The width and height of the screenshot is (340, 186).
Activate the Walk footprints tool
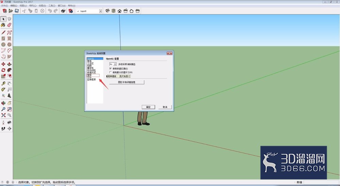(3, 129)
